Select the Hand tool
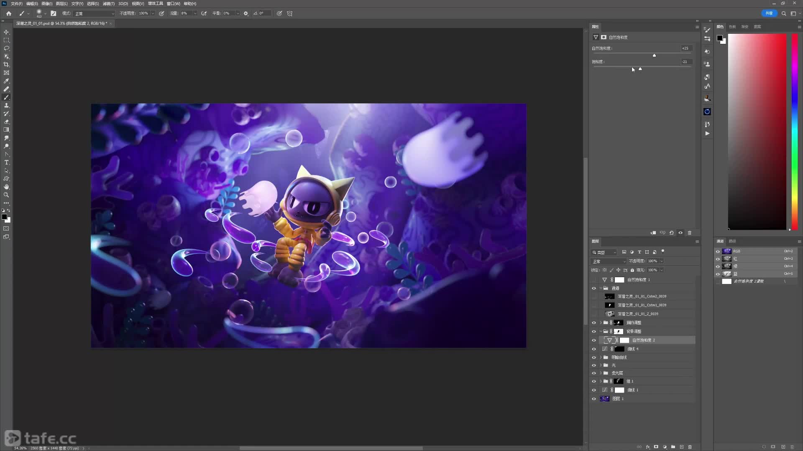803x451 pixels. tap(6, 187)
